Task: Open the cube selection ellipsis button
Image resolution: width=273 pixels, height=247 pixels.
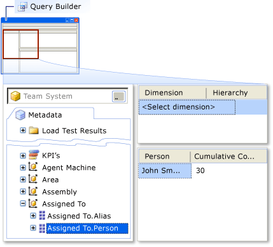Action: [x=118, y=97]
